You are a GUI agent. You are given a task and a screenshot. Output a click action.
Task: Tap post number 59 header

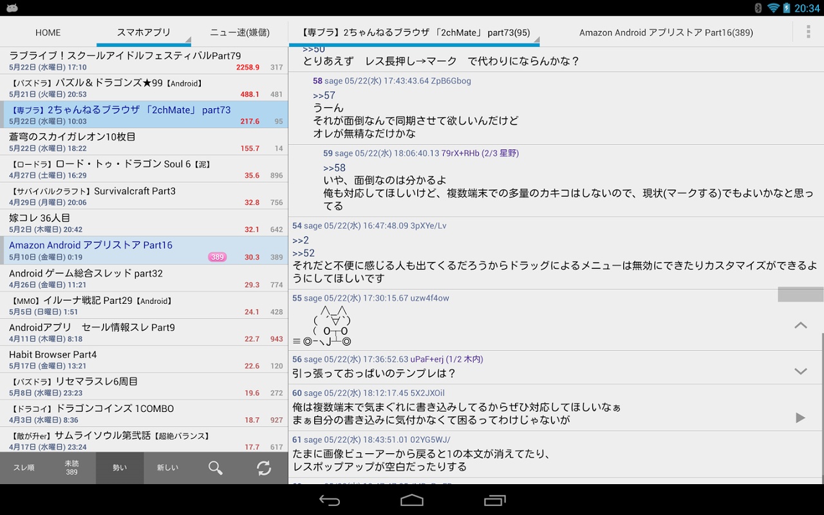328,153
